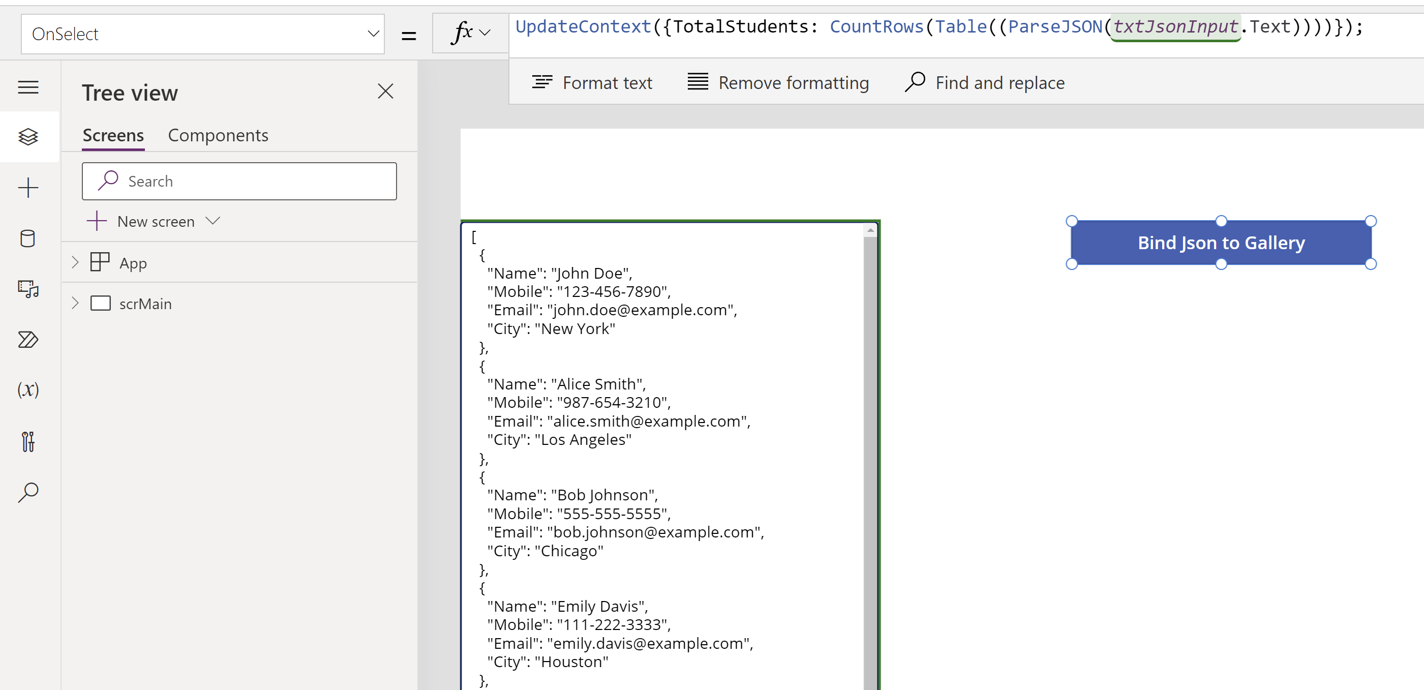Open the Tree view layers icon

28,136
